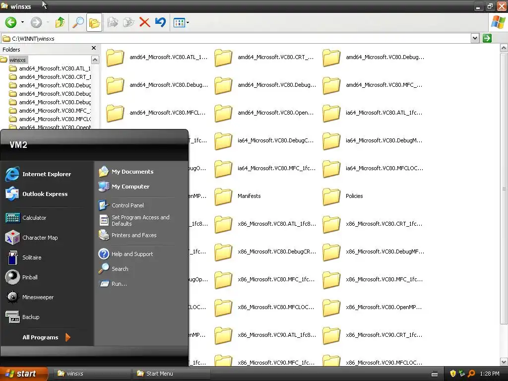Click the Start button on taskbar
This screenshot has height=381, width=508.
23,374
